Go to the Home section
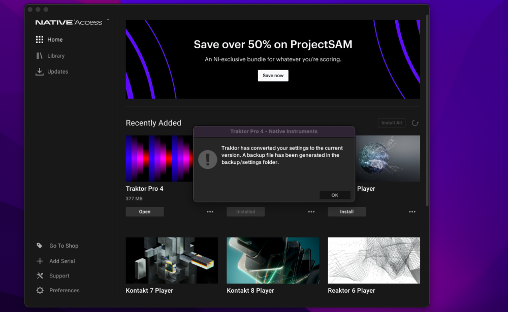Image resolution: width=508 pixels, height=312 pixels. point(55,40)
